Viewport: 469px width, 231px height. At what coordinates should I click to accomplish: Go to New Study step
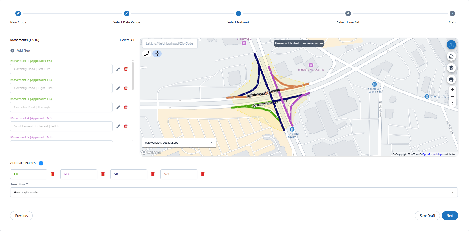[18, 13]
